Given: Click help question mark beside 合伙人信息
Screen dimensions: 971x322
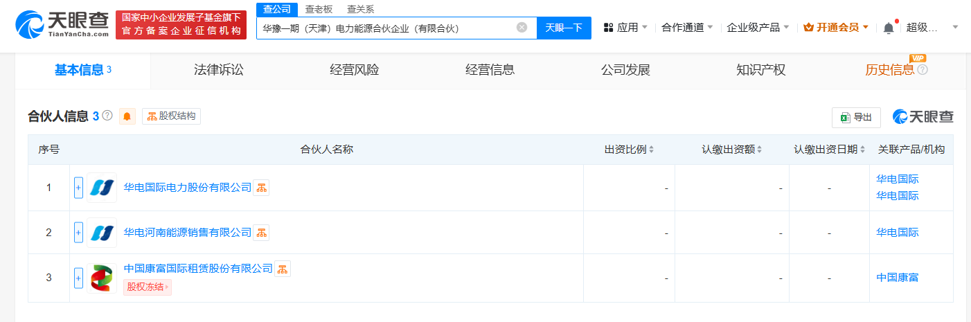Looking at the screenshot, I should 107,116.
